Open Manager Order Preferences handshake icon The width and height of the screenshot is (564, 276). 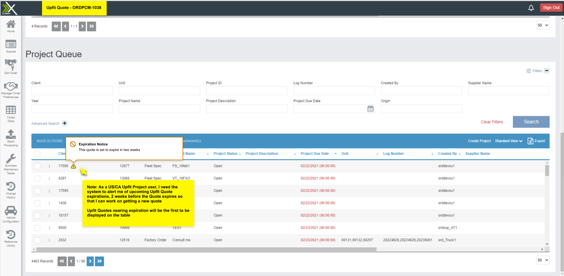11,87
